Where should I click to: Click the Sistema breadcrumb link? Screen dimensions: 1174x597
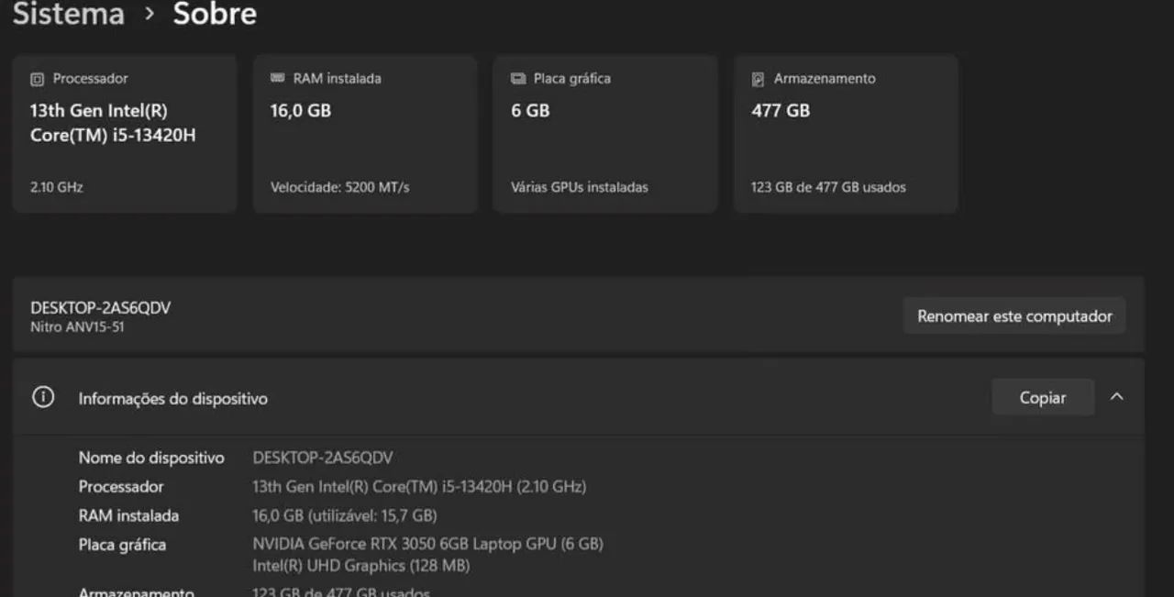click(x=68, y=14)
